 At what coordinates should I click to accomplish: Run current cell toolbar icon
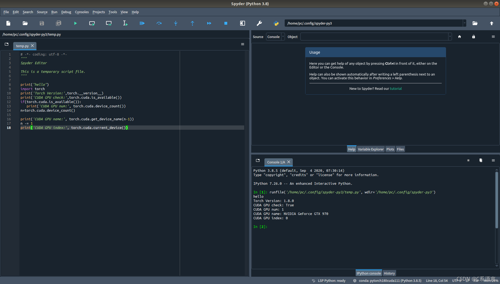tap(92, 23)
